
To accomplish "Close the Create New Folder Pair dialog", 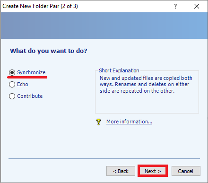I will coord(197,6).
